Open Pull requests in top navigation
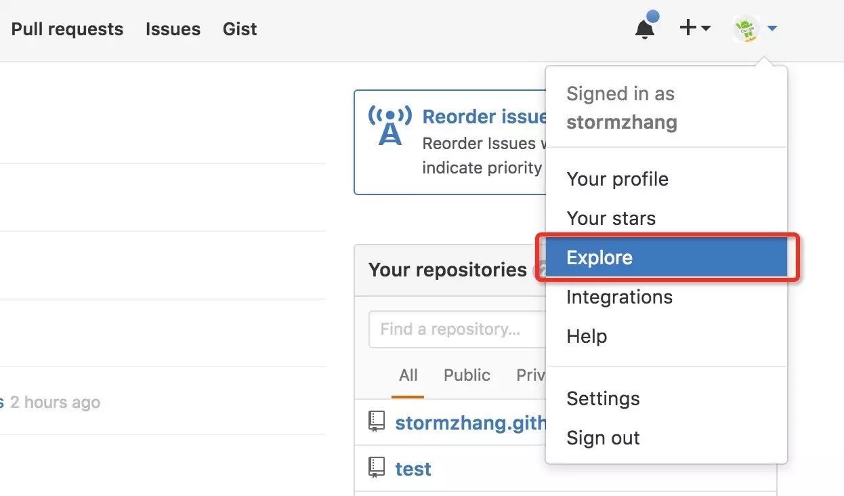 [x=67, y=29]
